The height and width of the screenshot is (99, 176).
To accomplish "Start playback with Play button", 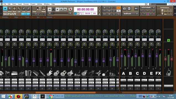I will point(57,9).
